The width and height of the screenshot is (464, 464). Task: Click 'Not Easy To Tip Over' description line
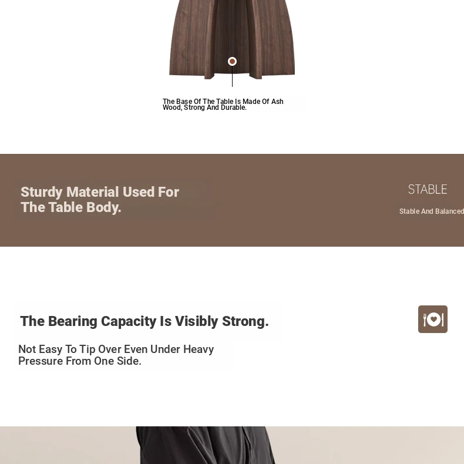[x=116, y=349]
